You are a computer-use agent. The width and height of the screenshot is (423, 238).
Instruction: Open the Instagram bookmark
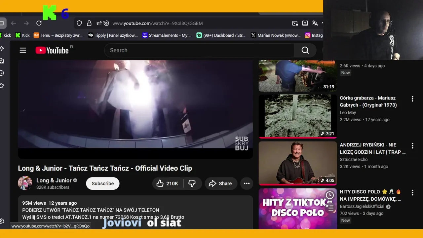click(x=314, y=35)
